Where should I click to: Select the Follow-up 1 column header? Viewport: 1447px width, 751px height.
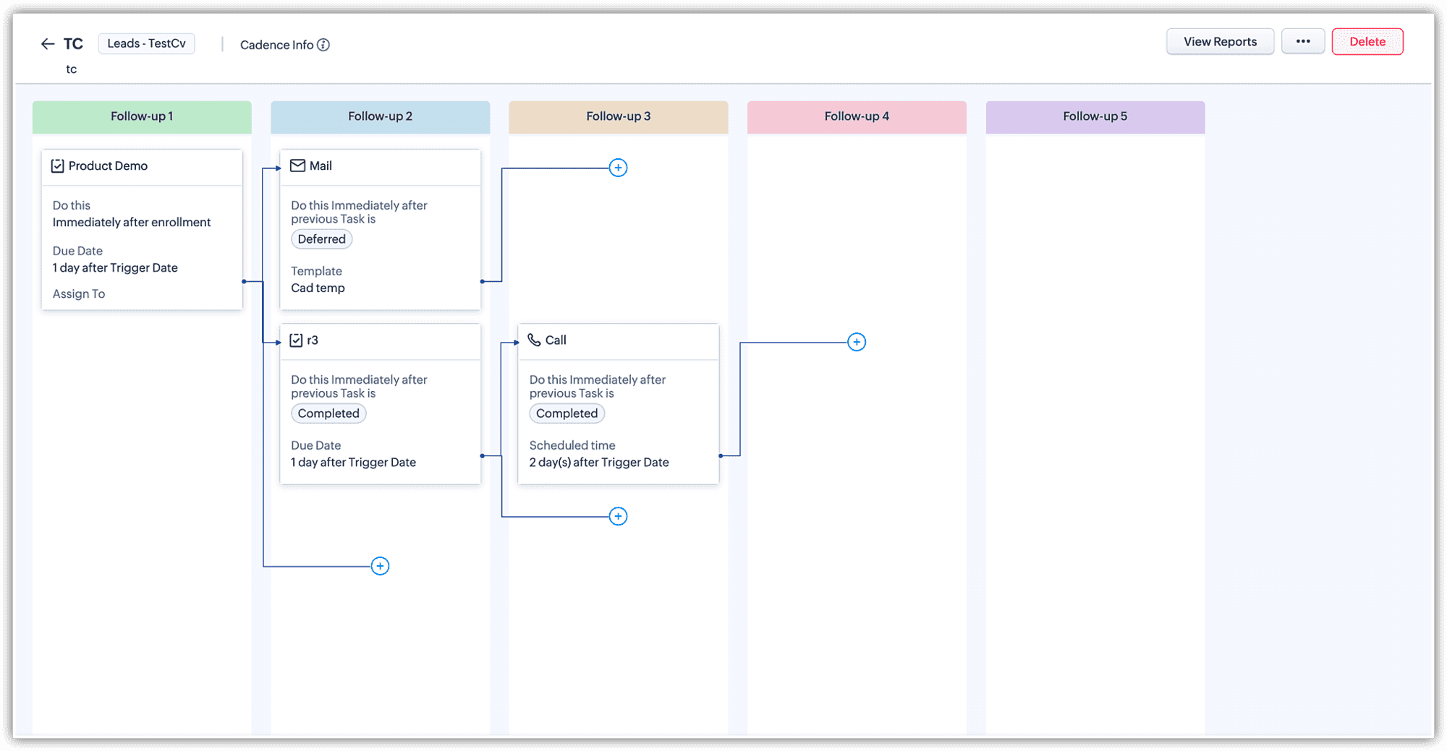(142, 116)
